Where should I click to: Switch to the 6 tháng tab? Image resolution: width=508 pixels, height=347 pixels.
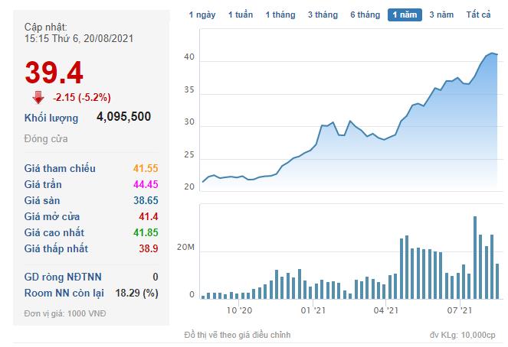[365, 15]
